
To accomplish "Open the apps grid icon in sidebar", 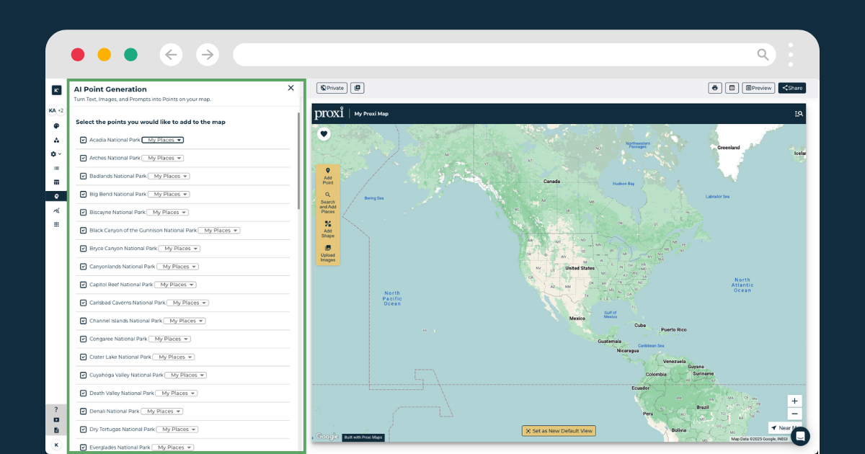I will pos(56,224).
